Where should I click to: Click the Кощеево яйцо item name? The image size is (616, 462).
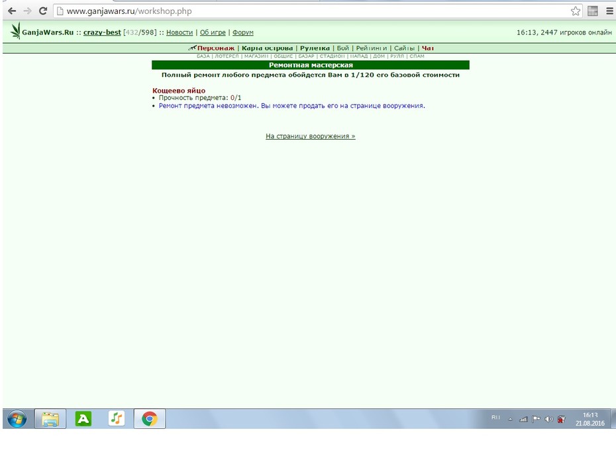[179, 90]
